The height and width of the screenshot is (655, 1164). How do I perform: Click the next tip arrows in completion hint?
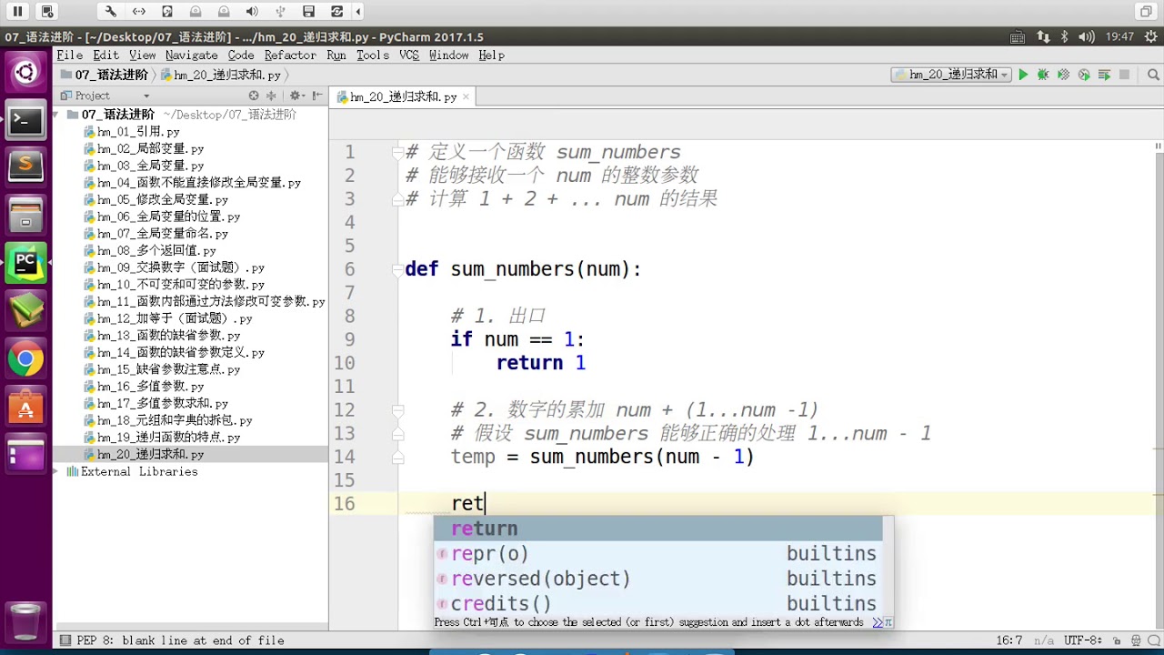pos(878,622)
